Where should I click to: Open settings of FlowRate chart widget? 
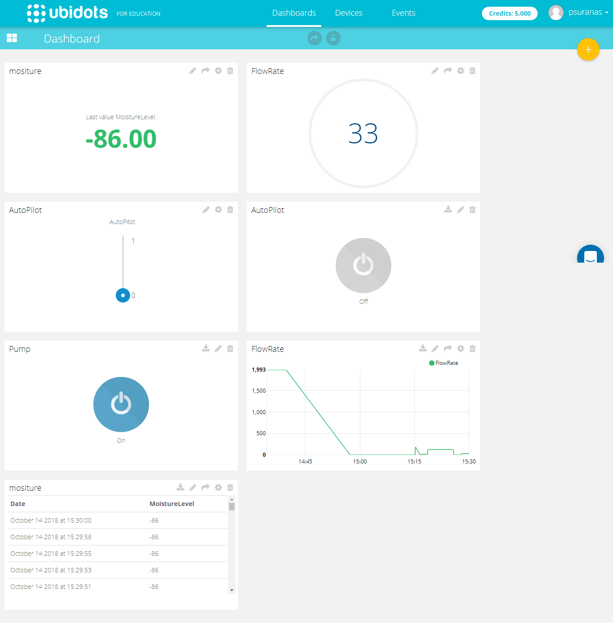point(460,349)
